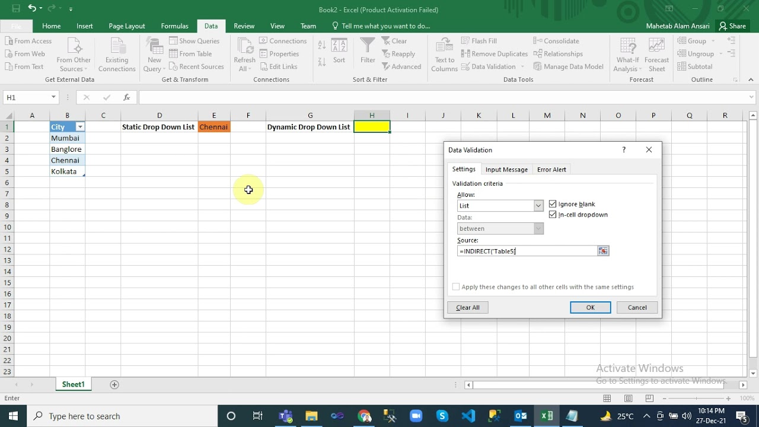
Task: Open Visual Studio Code from the taskbar
Action: coord(468,416)
